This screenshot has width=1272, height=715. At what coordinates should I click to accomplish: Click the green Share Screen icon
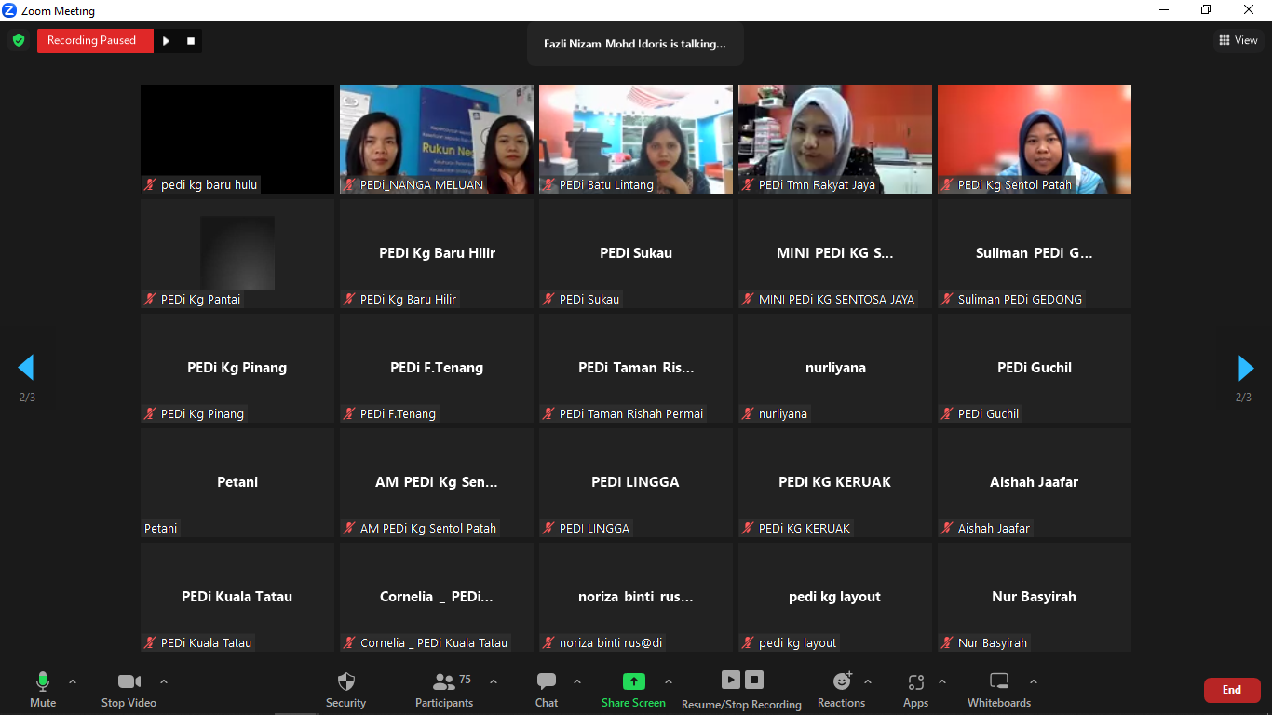click(633, 681)
